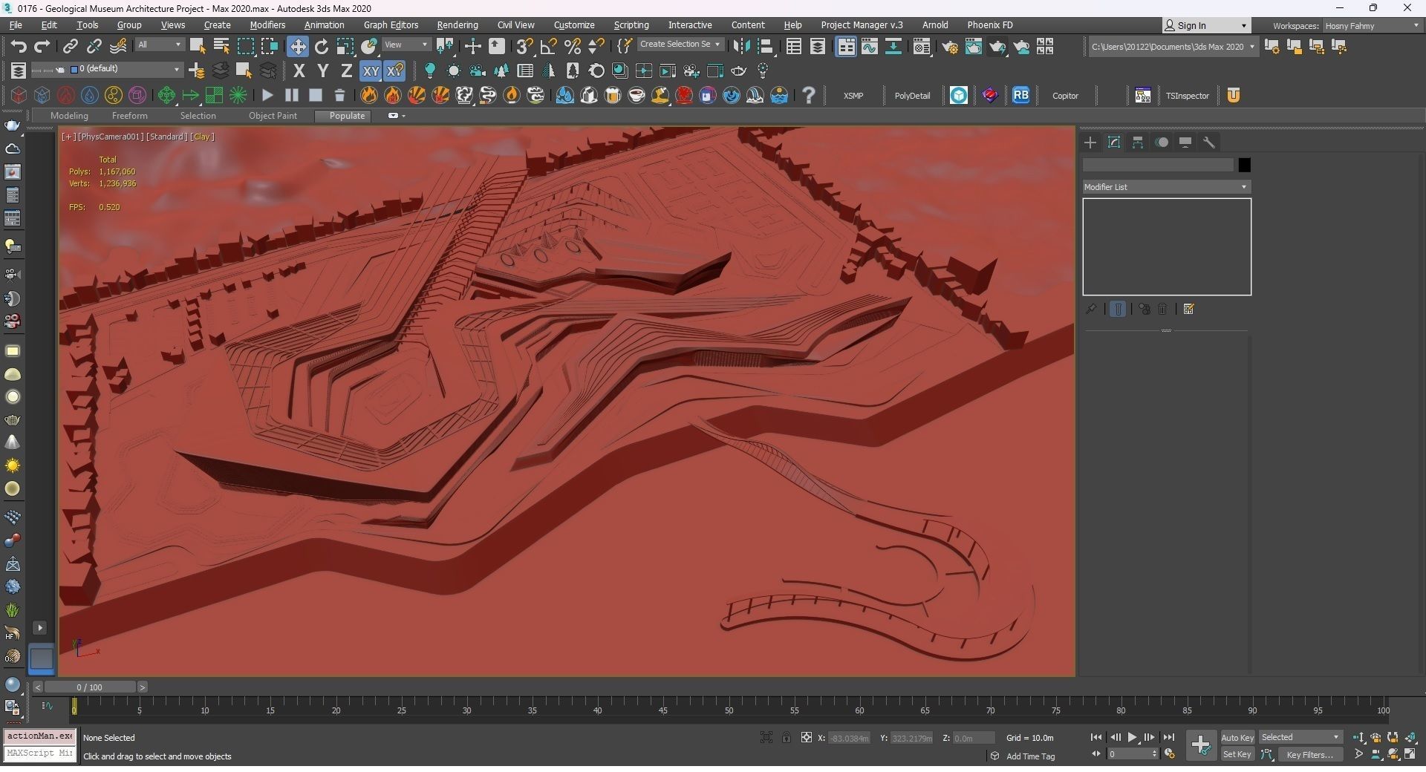Activate Select and Move tool

[x=297, y=46]
